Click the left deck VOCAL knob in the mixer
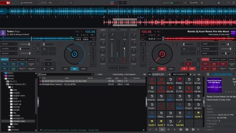This screenshot has height=133, width=236. click(103, 35)
